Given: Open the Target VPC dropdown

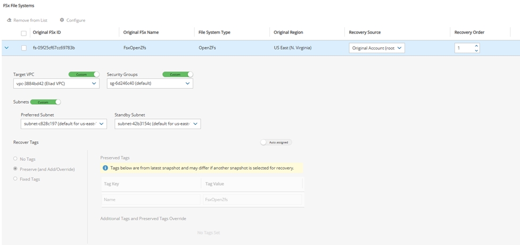Looking at the screenshot, I should tap(56, 83).
